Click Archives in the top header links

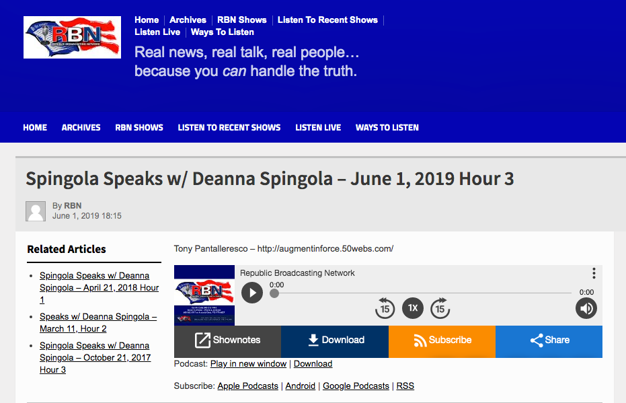(188, 20)
